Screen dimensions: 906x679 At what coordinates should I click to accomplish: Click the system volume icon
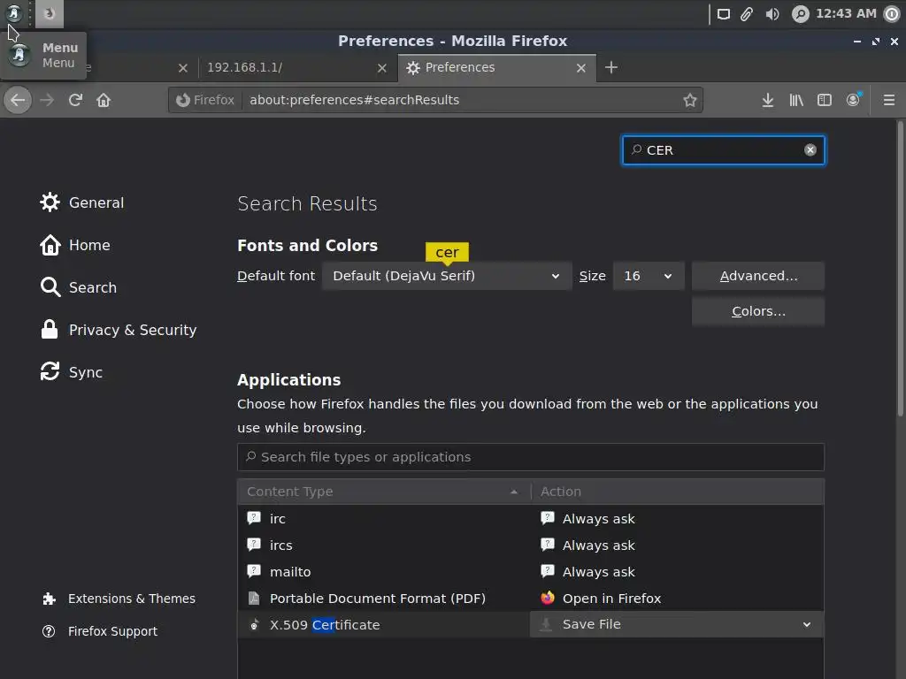(772, 13)
